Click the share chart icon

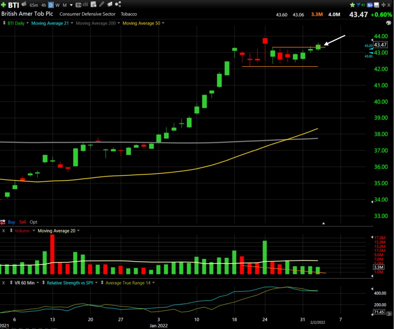(118, 4)
